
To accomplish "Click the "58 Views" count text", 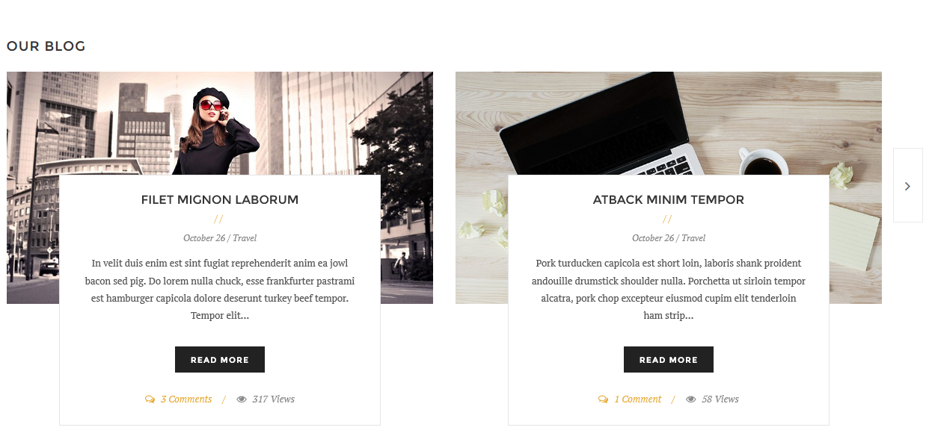I will coord(720,399).
